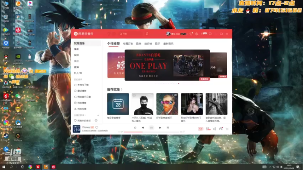Open the black-and-white kick photo playlist cover
The height and width of the screenshot is (170, 303).
(216, 104)
